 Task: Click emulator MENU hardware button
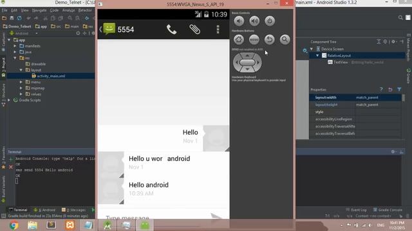pos(254,40)
